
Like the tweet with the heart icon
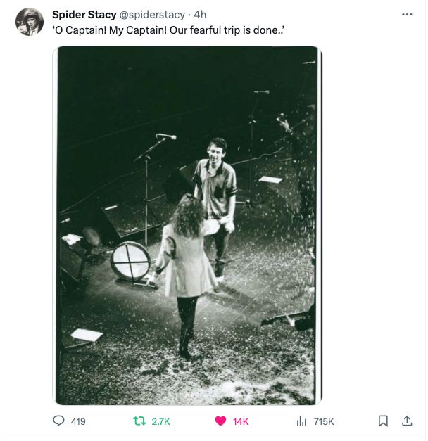click(x=220, y=421)
